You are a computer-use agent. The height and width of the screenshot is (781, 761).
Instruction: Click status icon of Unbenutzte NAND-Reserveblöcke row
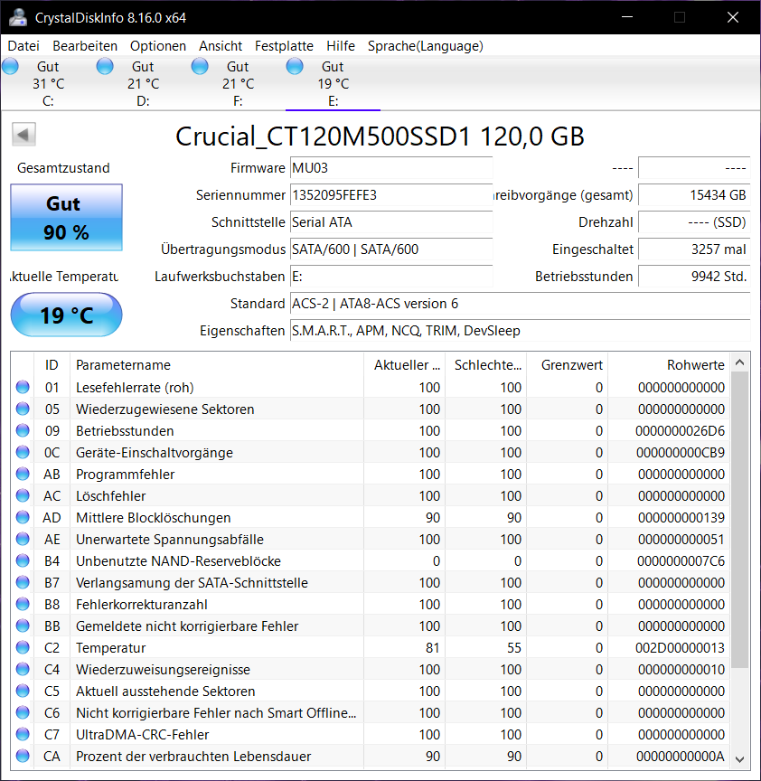[23, 560]
